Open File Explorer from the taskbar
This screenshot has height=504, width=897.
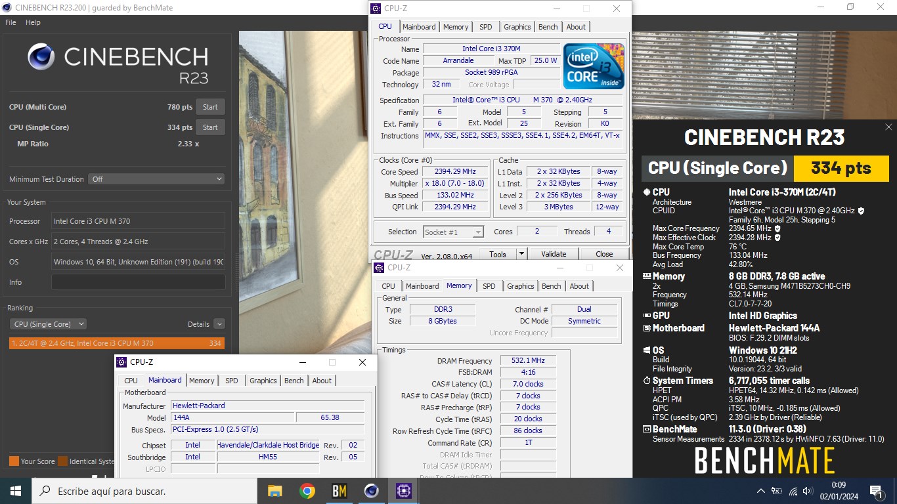point(274,491)
